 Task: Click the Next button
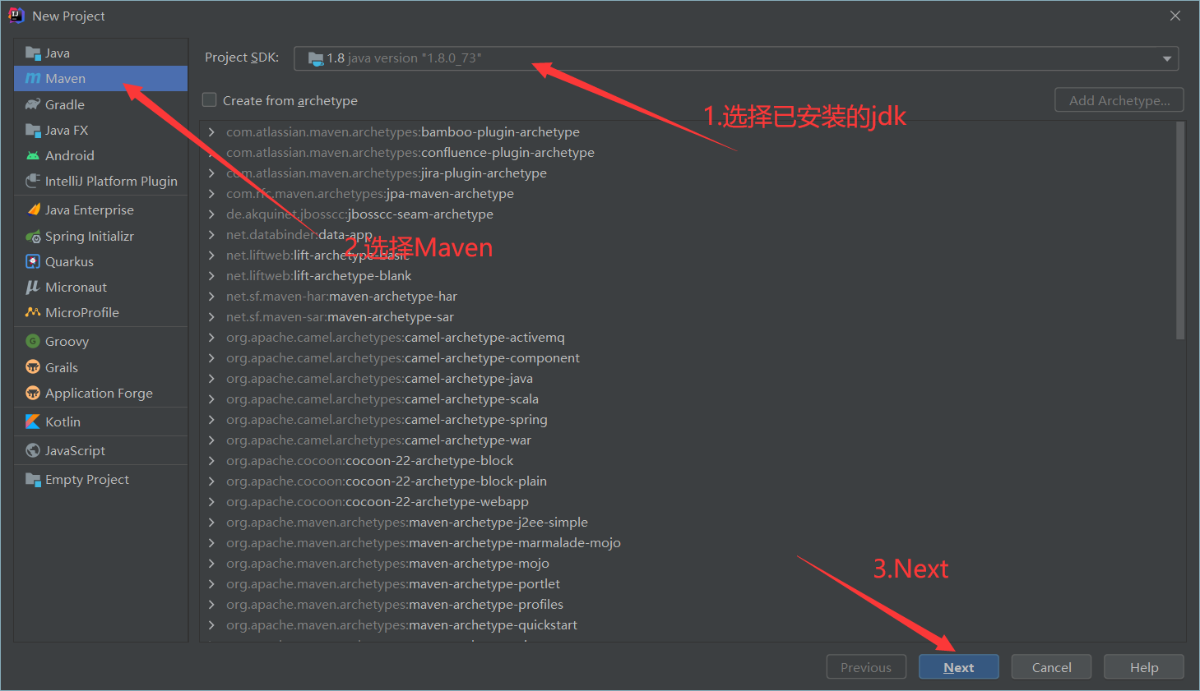coord(959,667)
